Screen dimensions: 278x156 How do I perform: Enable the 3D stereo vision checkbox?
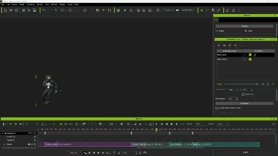pyautogui.click(x=217, y=108)
